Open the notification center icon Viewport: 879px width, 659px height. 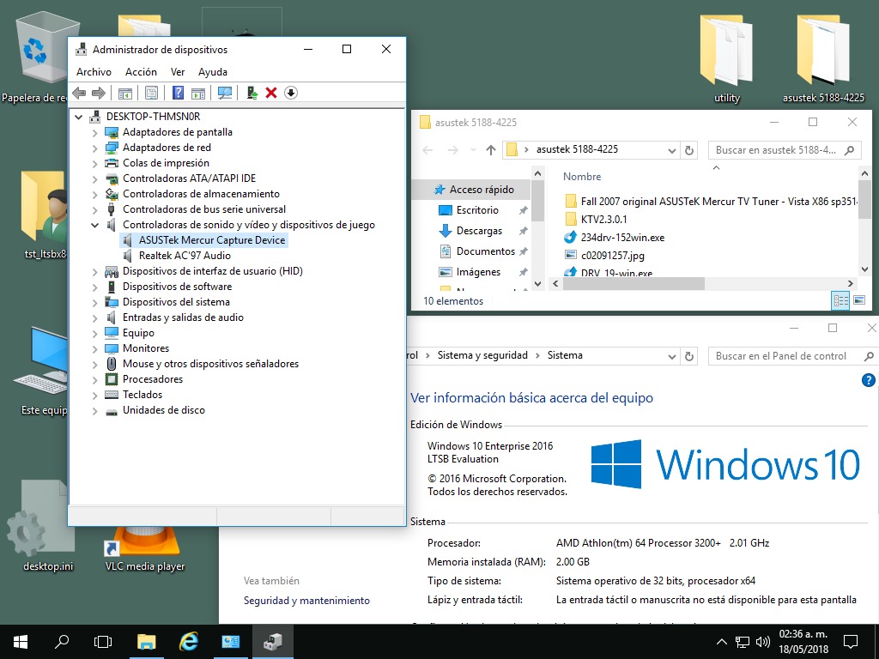[x=851, y=642]
